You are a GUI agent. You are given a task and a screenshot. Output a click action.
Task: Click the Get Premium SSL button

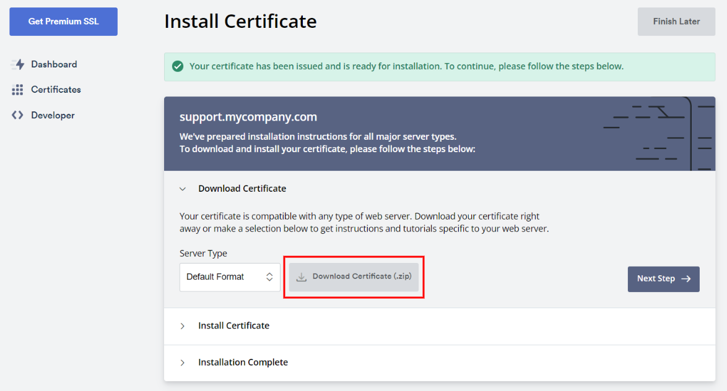coord(63,21)
